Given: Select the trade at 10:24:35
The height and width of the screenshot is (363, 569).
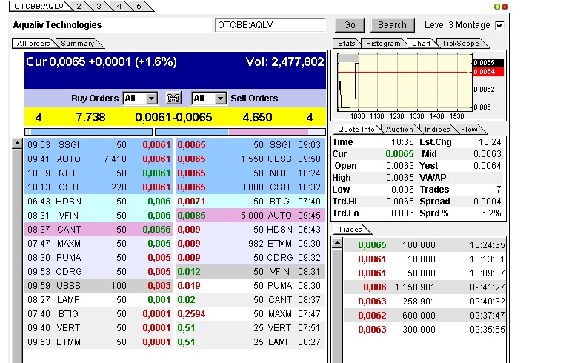Looking at the screenshot, I should pyautogui.click(x=425, y=245).
